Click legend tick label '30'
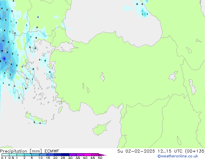Viewport: 205px width, 159px height. tap(70, 158)
